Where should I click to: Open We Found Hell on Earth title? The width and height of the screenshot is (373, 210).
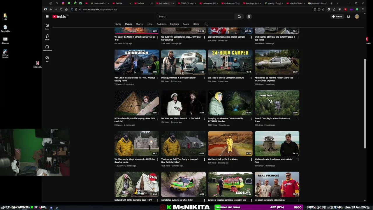pyautogui.click(x=223, y=159)
